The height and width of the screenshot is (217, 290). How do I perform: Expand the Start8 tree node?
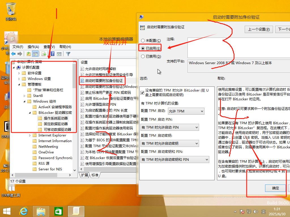click(24, 96)
